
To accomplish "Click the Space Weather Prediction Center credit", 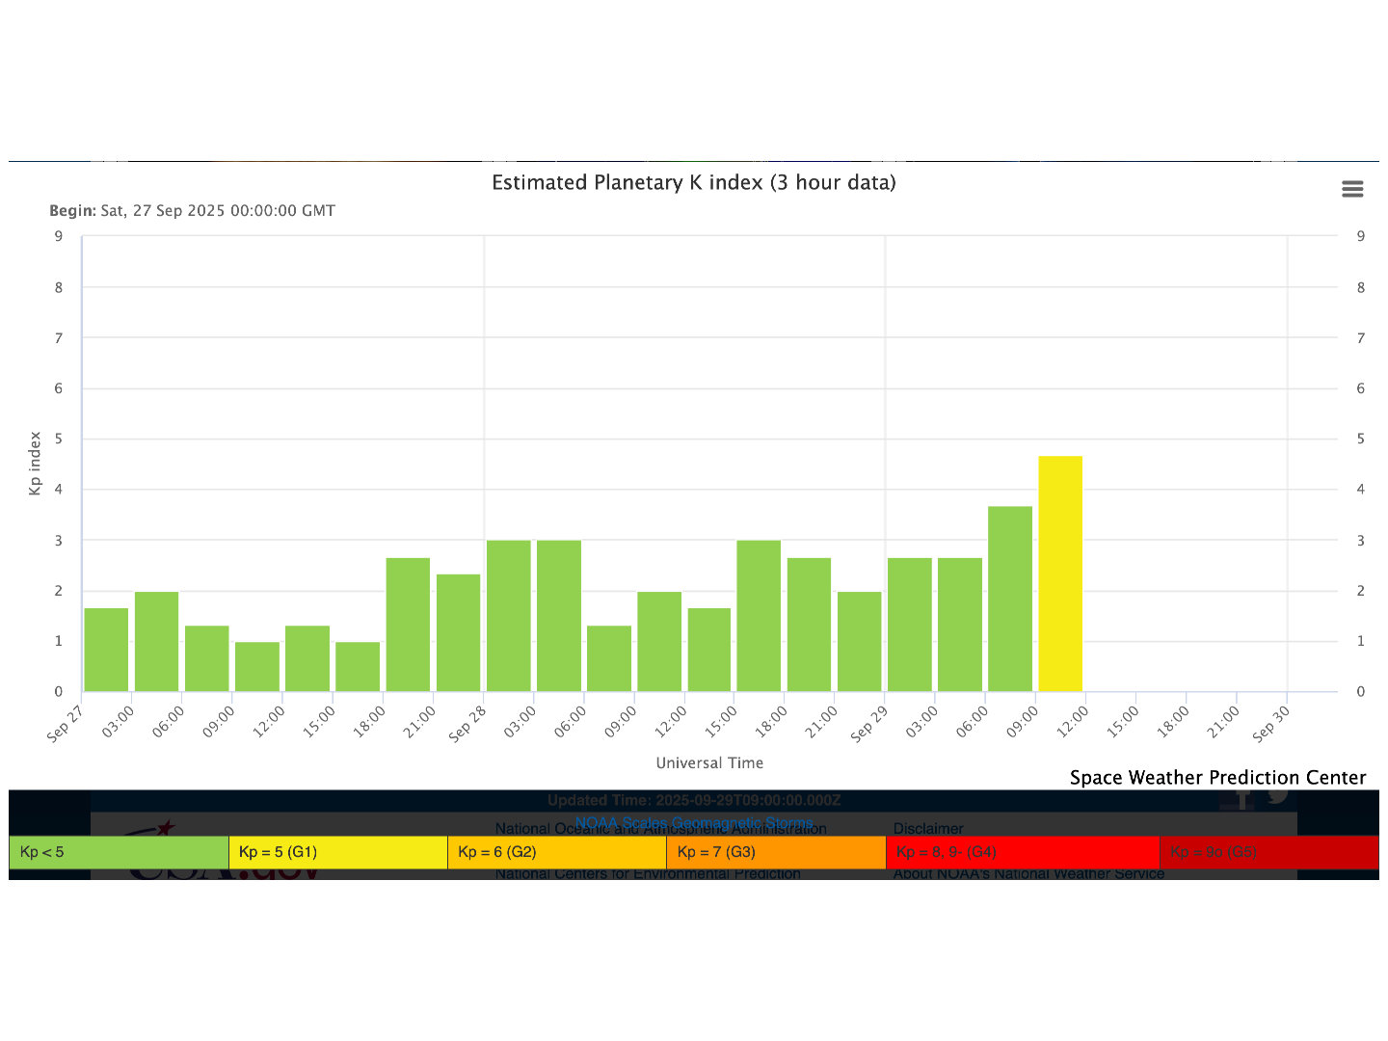I will [x=1217, y=778].
